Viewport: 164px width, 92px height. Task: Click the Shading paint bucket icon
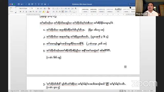[x=70, y=11]
